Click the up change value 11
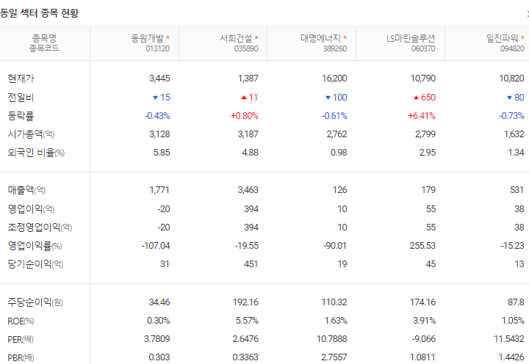Image resolution: width=529 pixels, height=364 pixels. [x=253, y=98]
